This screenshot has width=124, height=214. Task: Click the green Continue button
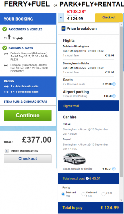(28, 116)
